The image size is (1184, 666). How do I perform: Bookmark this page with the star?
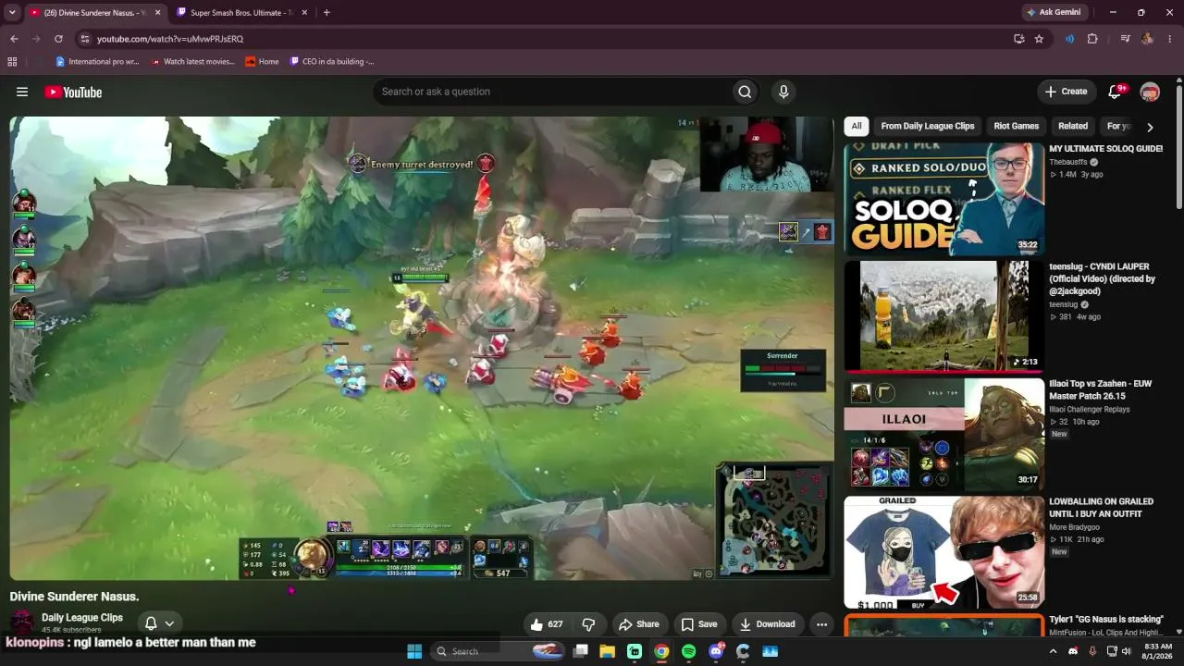pos(1039,39)
